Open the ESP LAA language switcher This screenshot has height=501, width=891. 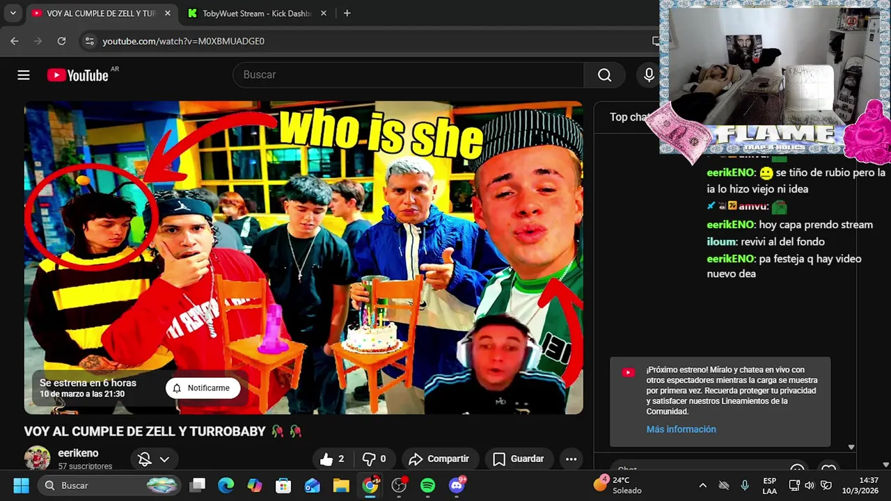point(769,486)
